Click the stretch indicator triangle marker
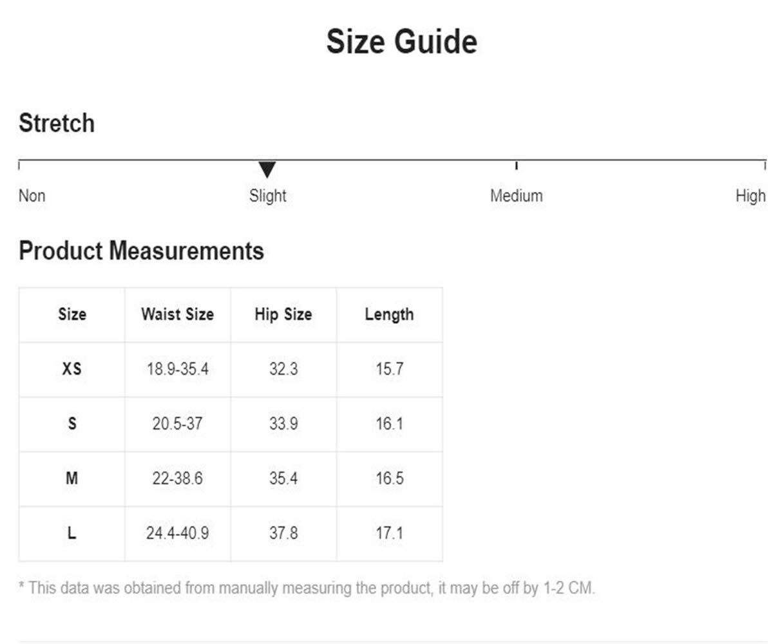This screenshot has height=644, width=773. 267,170
